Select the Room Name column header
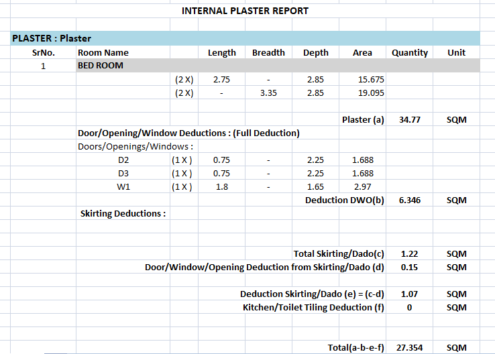Image resolution: width=495 pixels, height=354 pixels. point(103,52)
